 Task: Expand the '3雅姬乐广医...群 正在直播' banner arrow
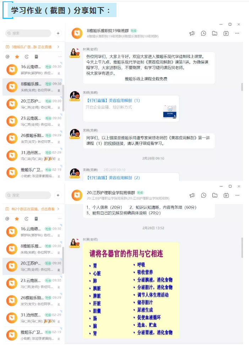58,47
